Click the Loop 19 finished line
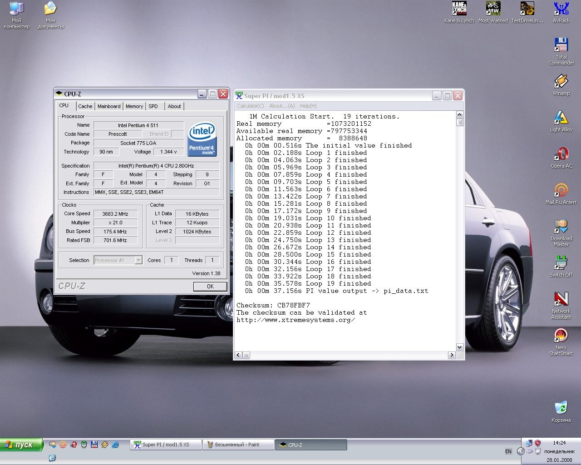581x465 pixels. tap(308, 283)
